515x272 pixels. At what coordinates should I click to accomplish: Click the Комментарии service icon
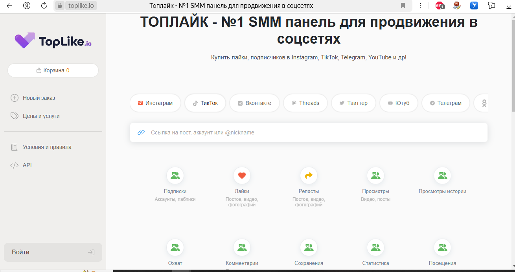[x=242, y=248]
